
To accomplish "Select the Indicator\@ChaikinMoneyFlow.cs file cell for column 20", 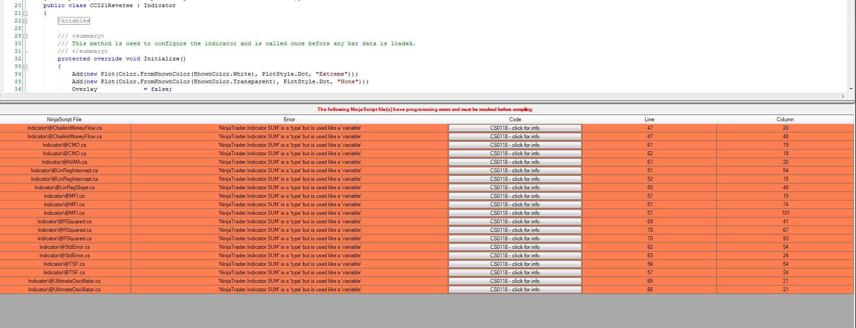I will [64, 128].
